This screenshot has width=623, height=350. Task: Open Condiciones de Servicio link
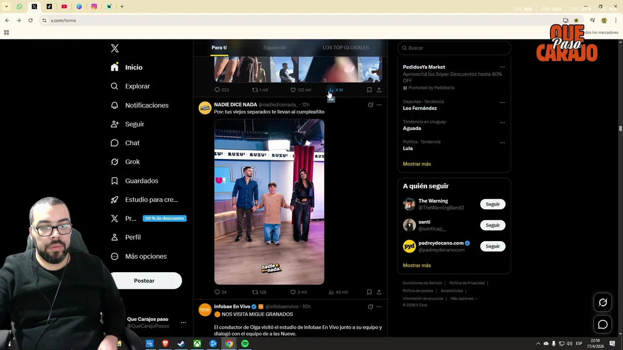[422, 283]
